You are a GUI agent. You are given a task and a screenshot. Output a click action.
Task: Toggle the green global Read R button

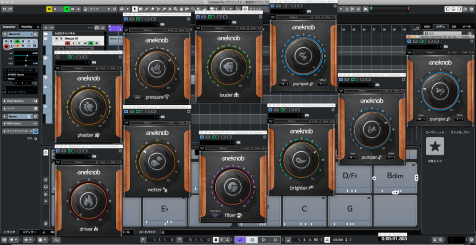(67, 9)
